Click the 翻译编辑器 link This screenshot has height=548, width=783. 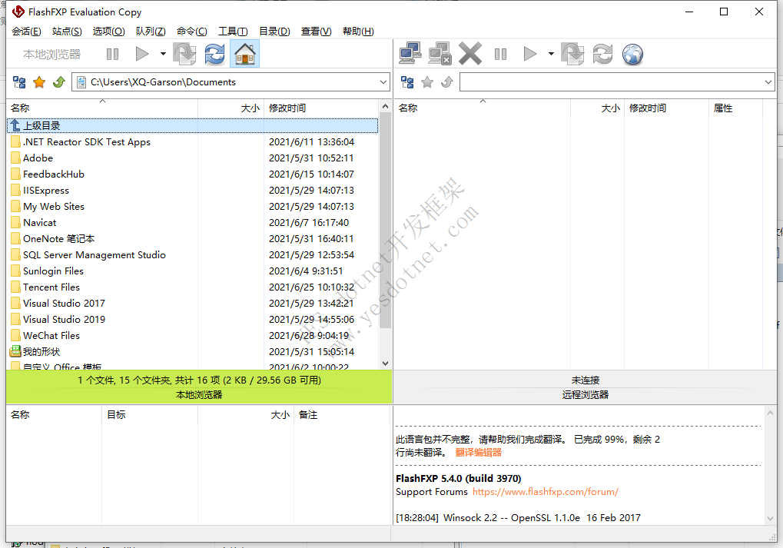click(479, 453)
